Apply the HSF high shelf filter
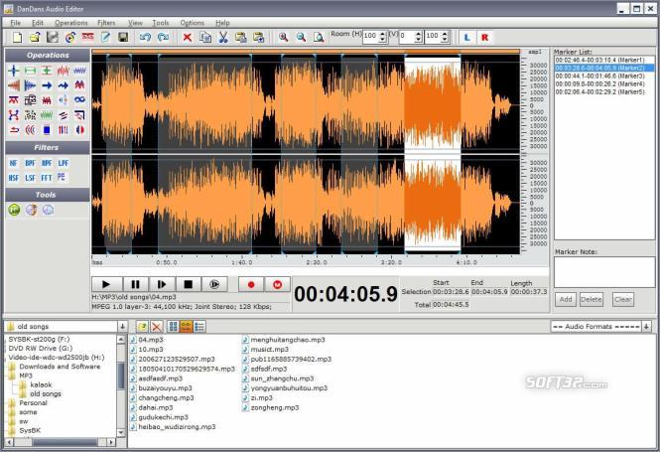Viewport: 660px width, 452px height. (x=14, y=178)
